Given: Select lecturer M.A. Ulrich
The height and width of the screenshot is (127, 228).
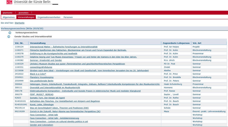Looking at the screenshot, I should click(x=169, y=60).
